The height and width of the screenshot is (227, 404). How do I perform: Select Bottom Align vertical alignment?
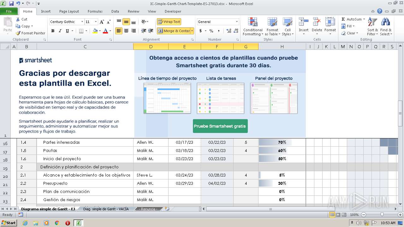pos(134,22)
